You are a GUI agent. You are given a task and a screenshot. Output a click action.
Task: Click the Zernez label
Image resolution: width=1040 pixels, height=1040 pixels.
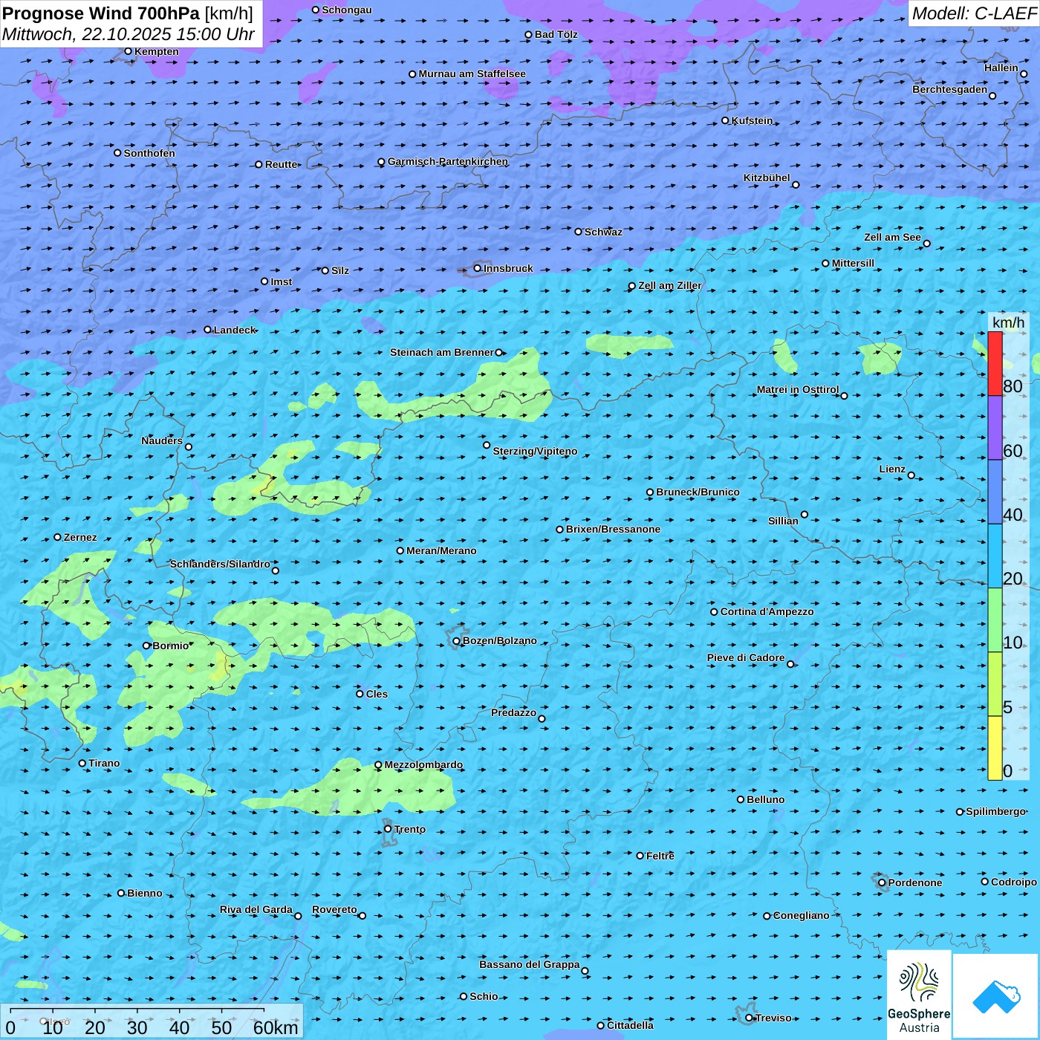(80, 537)
